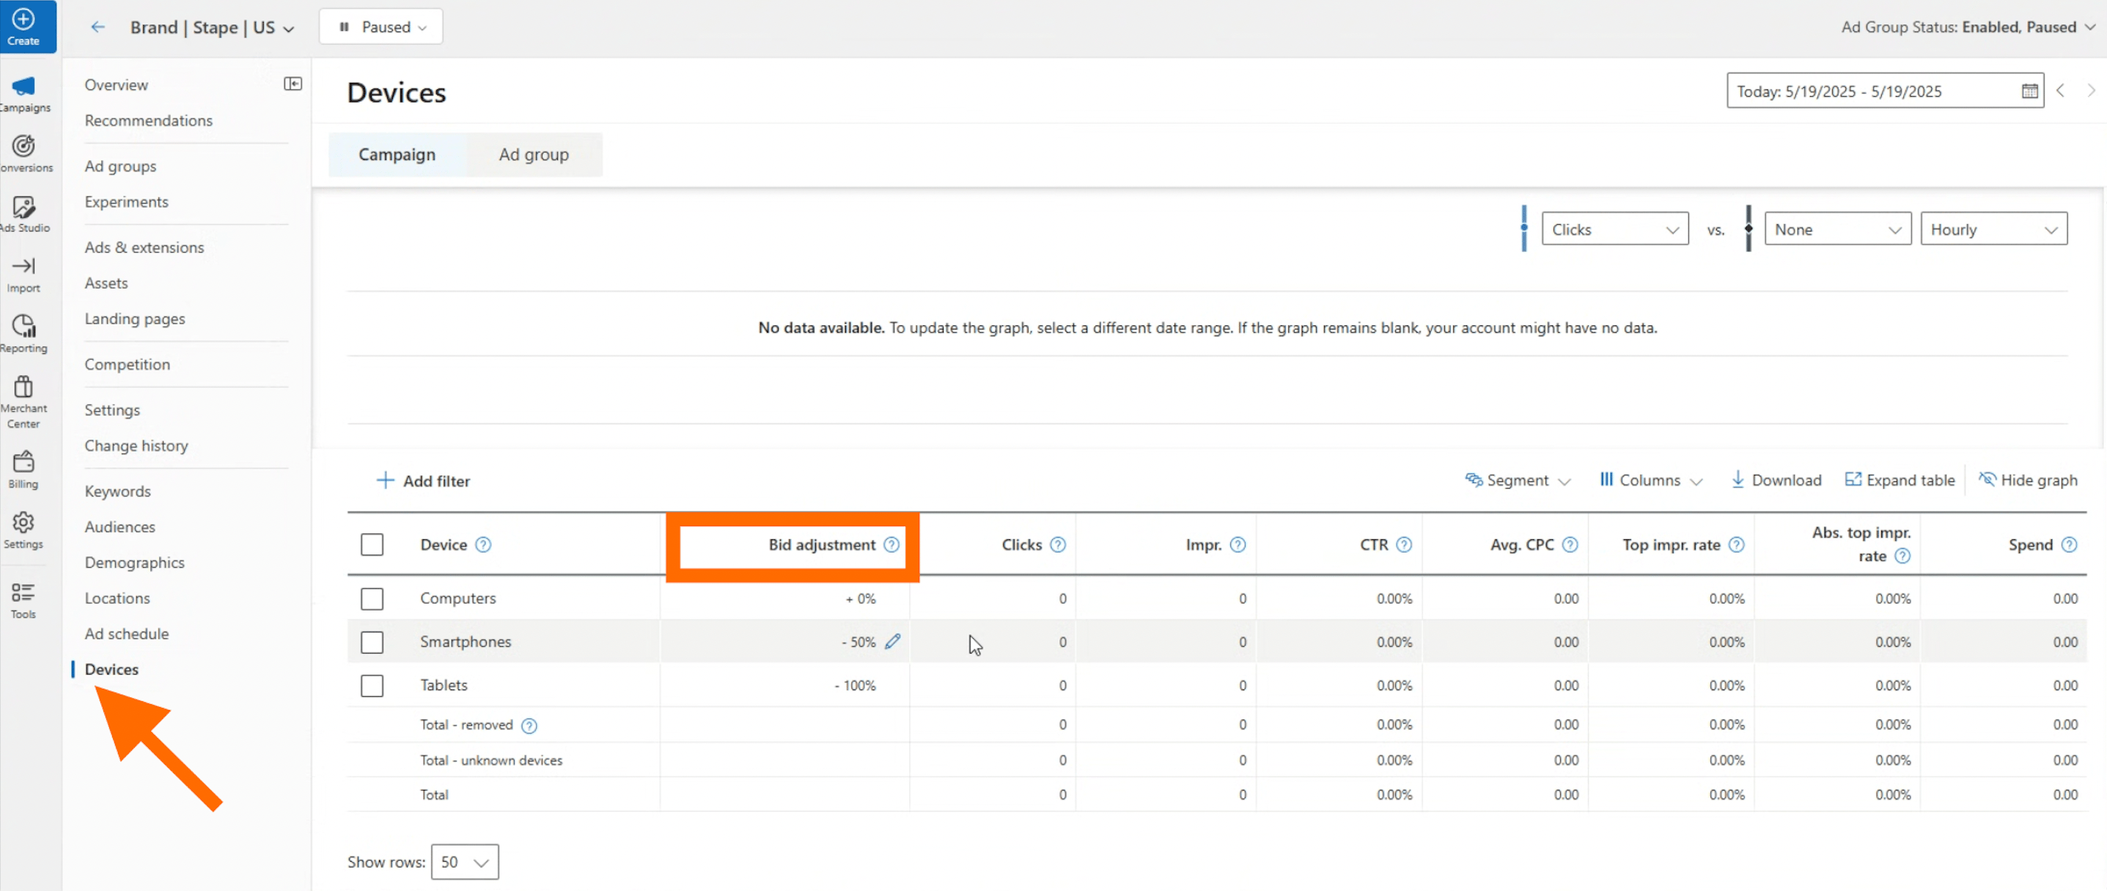Click Hide graph button
The height and width of the screenshot is (891, 2107).
click(x=2028, y=481)
